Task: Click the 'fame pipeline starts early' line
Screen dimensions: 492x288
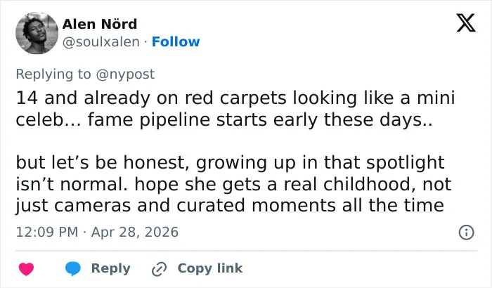Action: click(x=224, y=120)
